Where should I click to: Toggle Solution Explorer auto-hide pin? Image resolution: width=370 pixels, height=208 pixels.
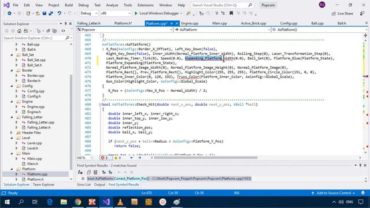click(65, 24)
